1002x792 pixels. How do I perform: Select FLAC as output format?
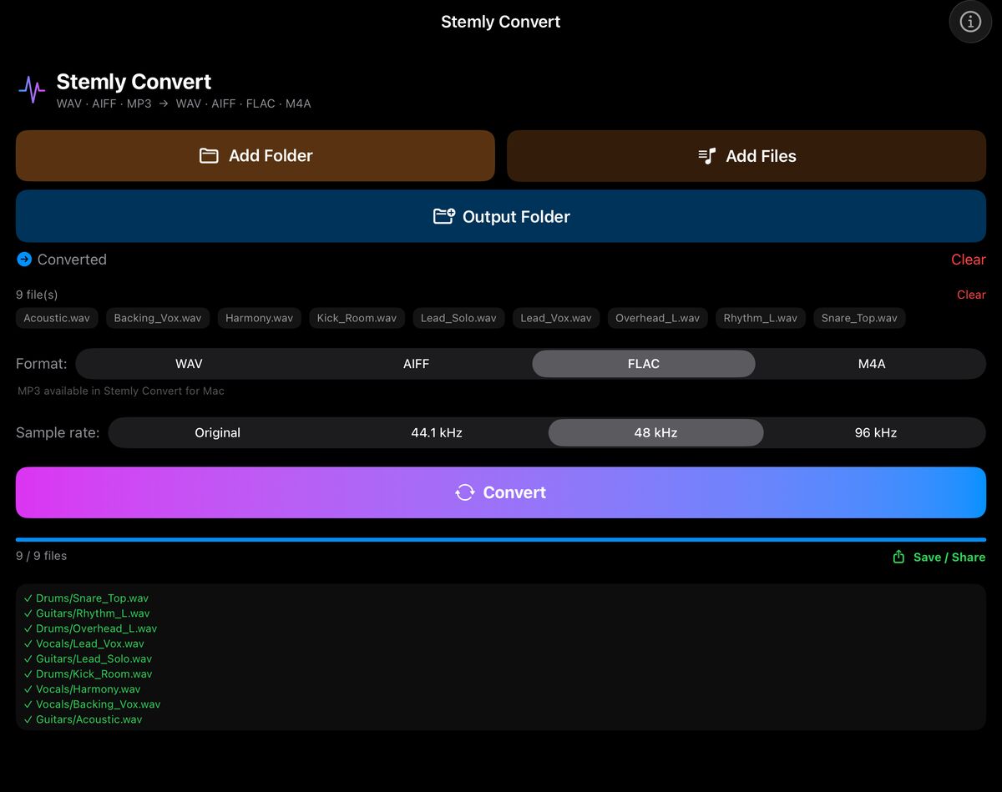point(644,364)
